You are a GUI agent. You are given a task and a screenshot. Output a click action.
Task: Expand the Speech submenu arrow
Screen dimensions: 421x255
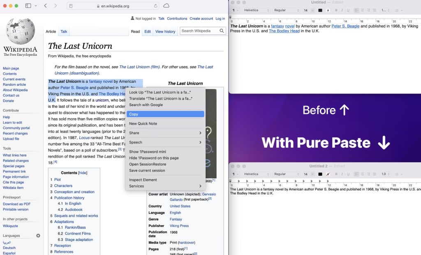coord(200,142)
